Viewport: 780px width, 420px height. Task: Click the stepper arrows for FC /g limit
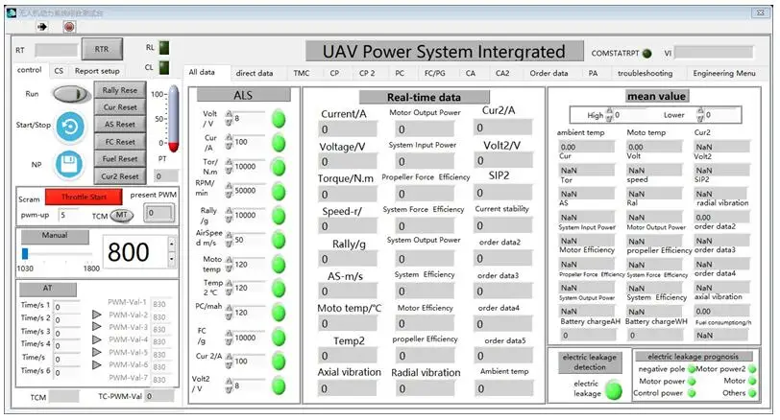pos(229,338)
